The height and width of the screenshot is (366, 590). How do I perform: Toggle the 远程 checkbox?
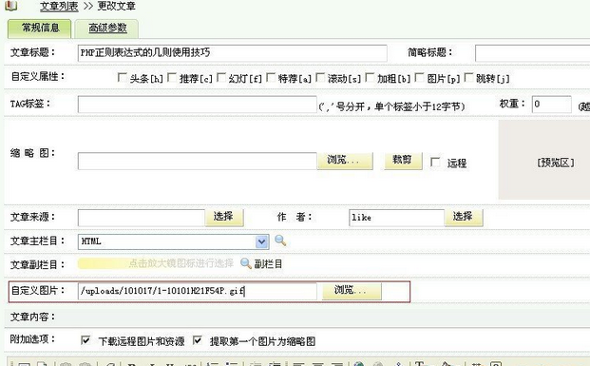tap(435, 163)
